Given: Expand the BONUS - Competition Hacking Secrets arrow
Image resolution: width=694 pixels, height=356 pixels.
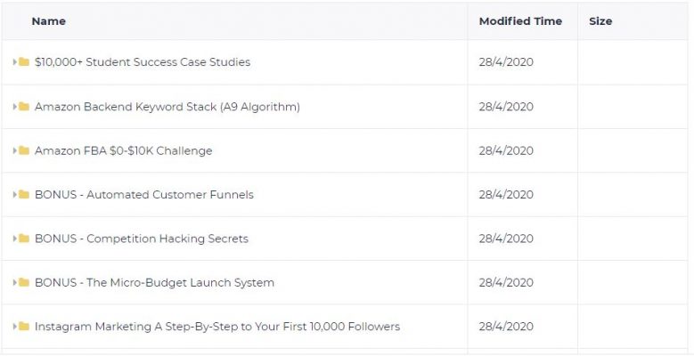Looking at the screenshot, I should point(14,239).
